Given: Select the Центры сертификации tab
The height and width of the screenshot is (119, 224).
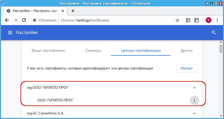Looking at the screenshot, I should coord(141,51).
